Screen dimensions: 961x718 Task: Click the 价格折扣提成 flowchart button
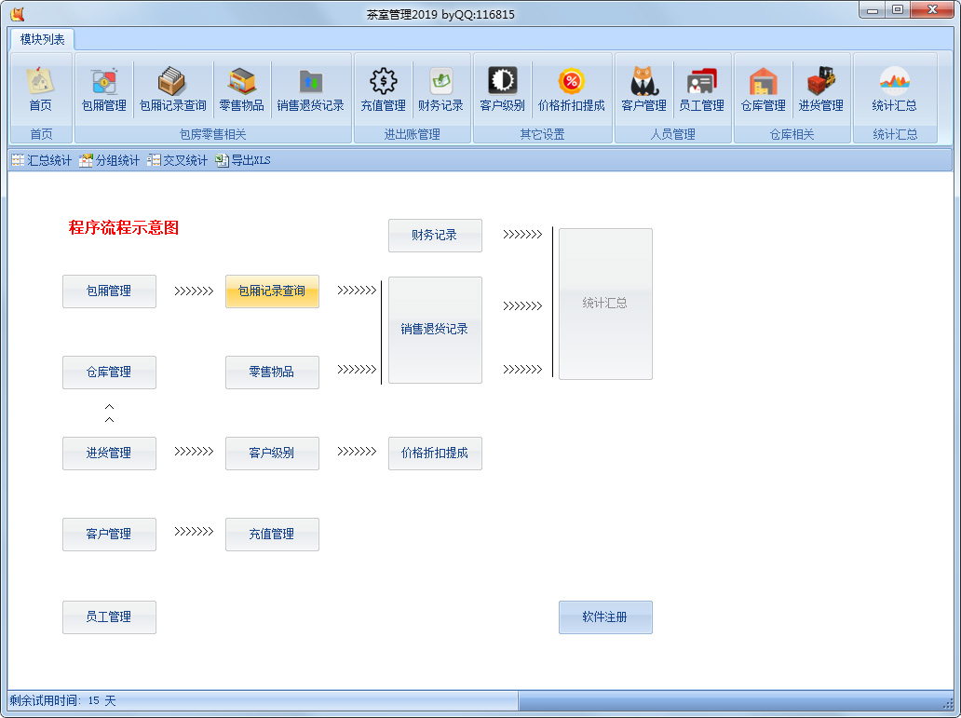click(x=435, y=454)
